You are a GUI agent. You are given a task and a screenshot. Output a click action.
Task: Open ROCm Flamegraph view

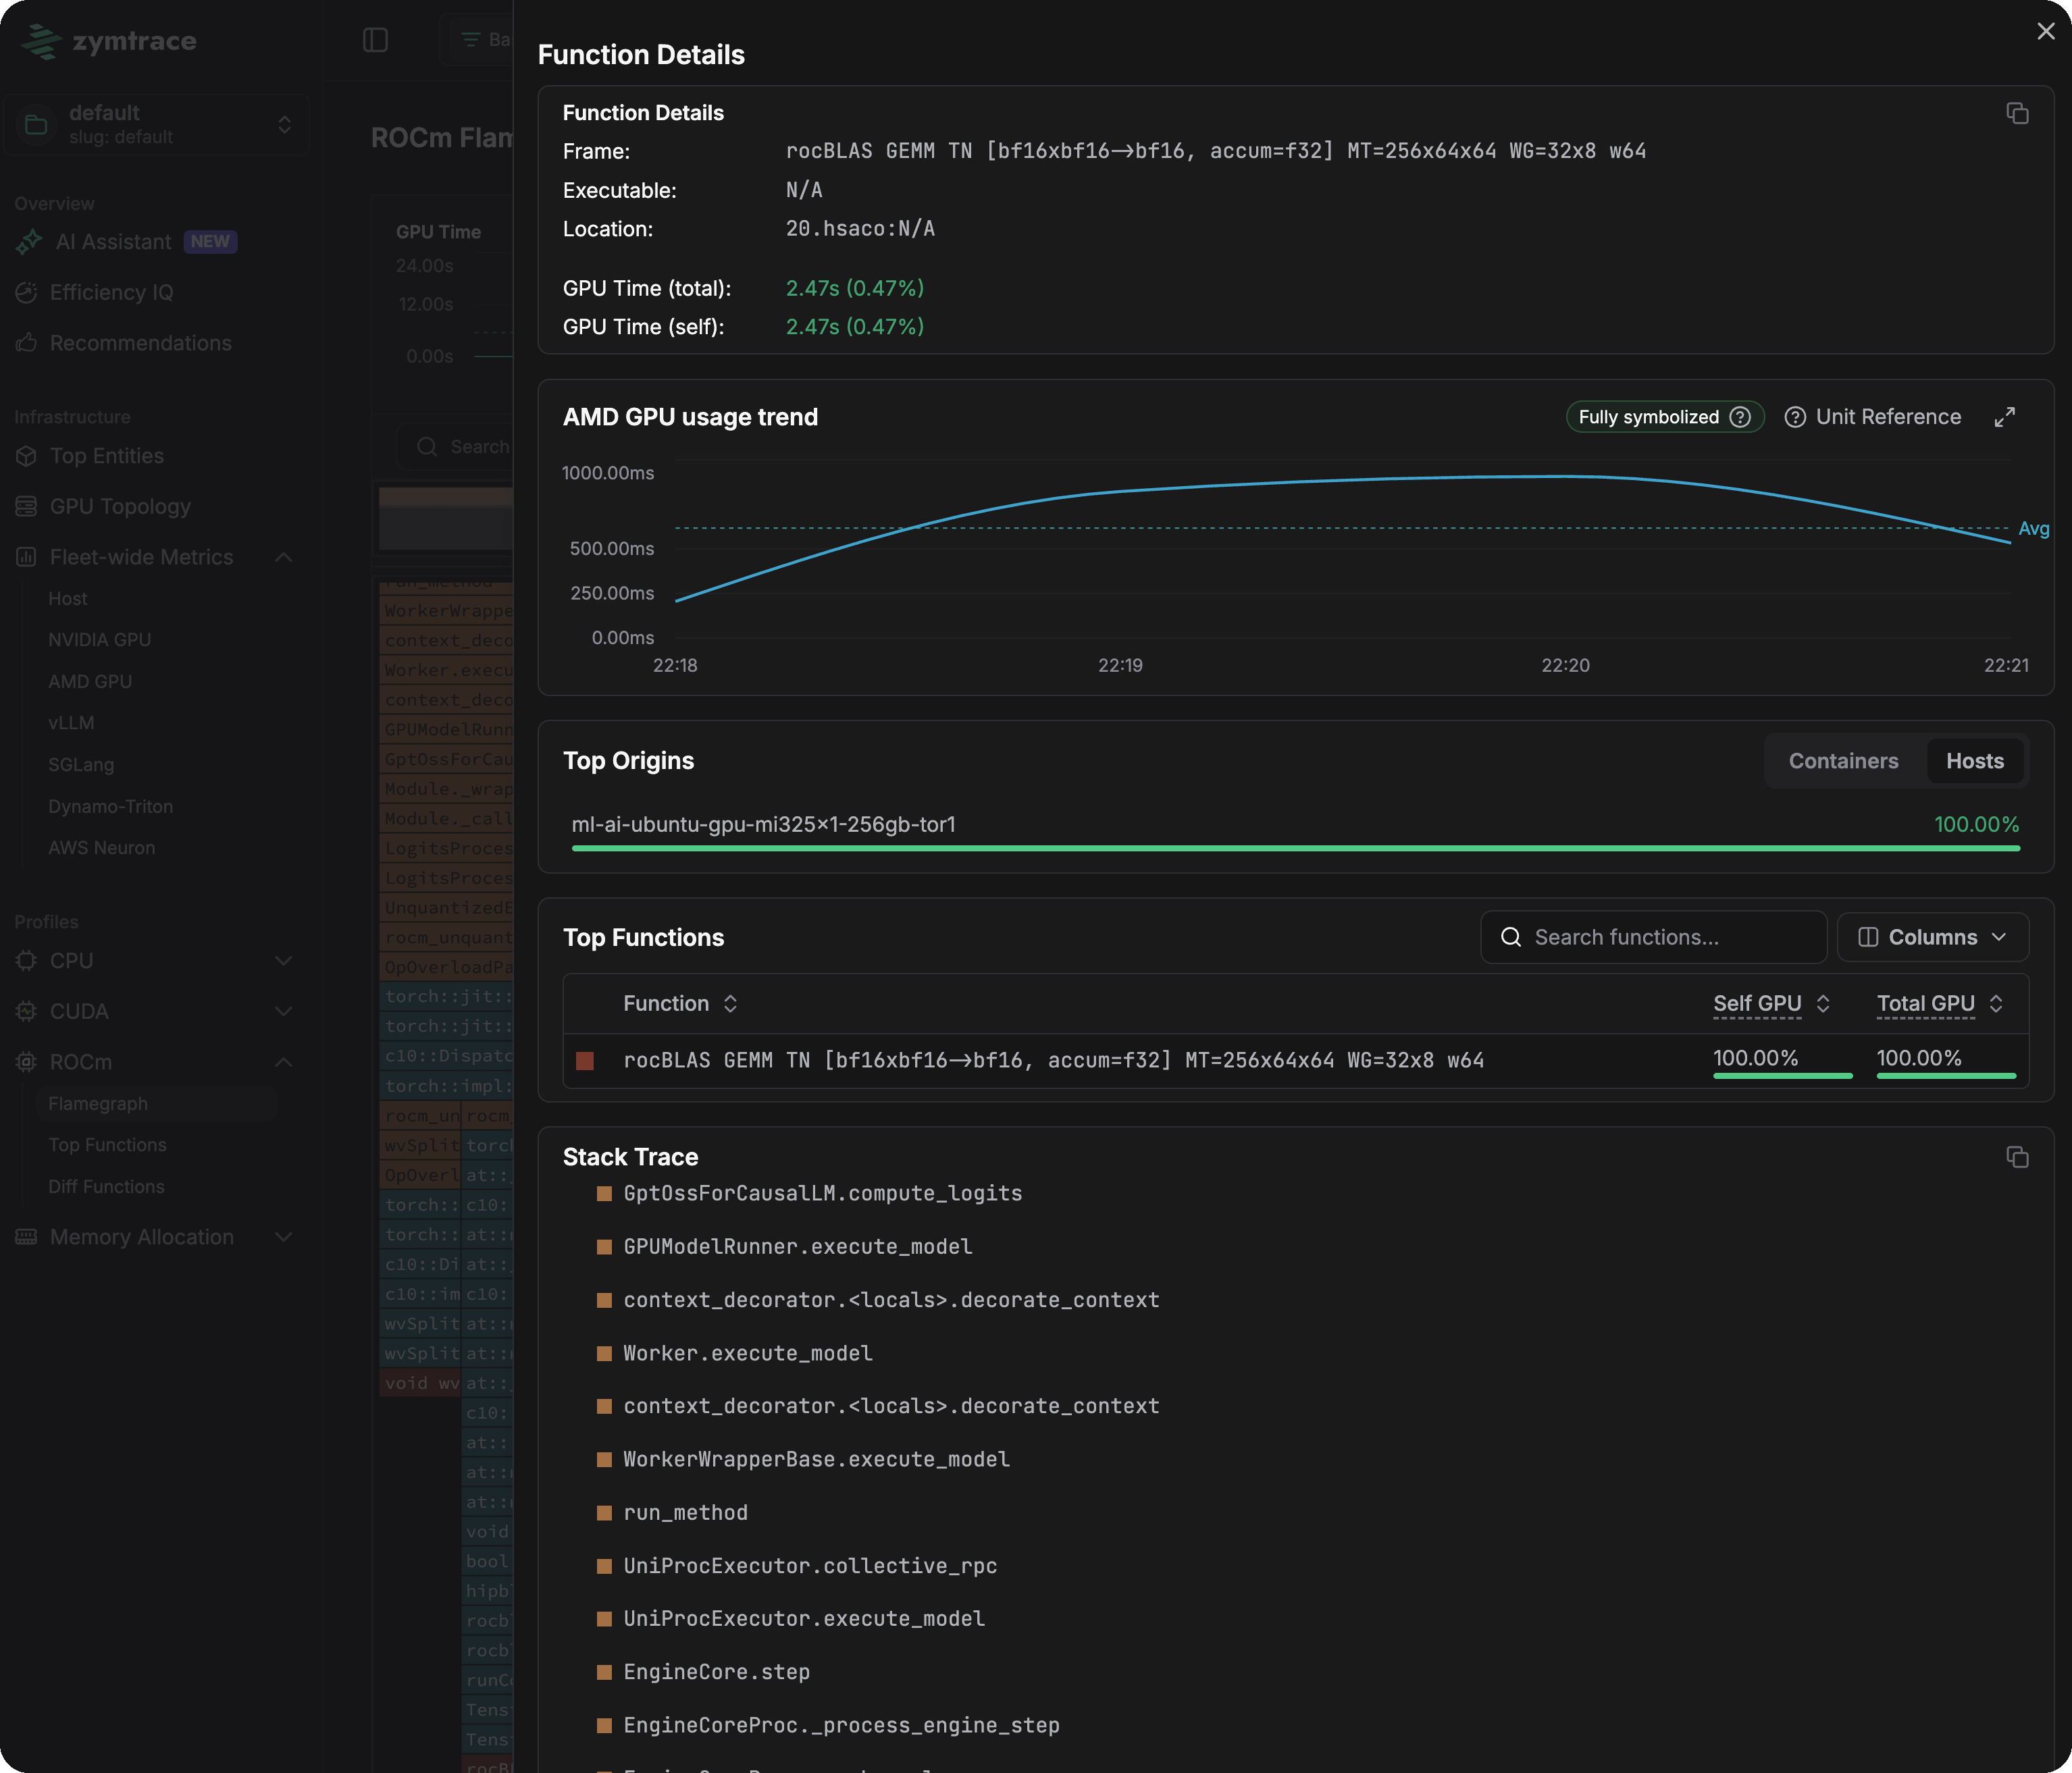point(97,1103)
